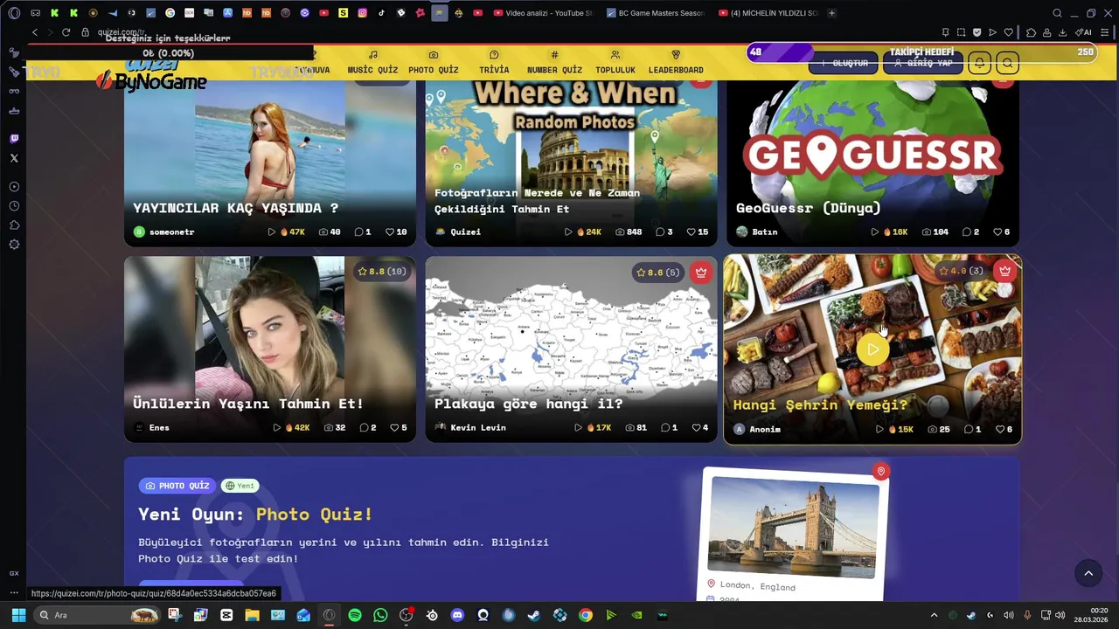Image resolution: width=1119 pixels, height=629 pixels.
Task: Go back in browser history
Action: click(x=35, y=32)
